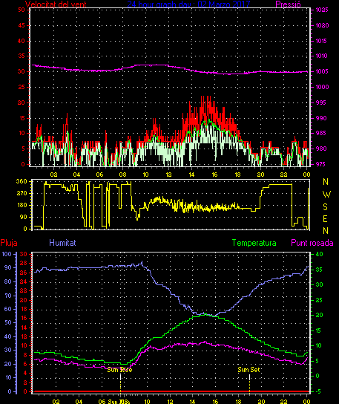
Task: Click the '360' wind direction axis value
Action: pyautogui.click(x=22, y=181)
